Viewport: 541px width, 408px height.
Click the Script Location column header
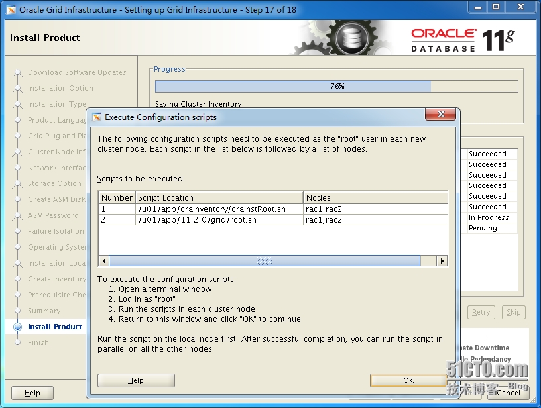click(x=219, y=198)
